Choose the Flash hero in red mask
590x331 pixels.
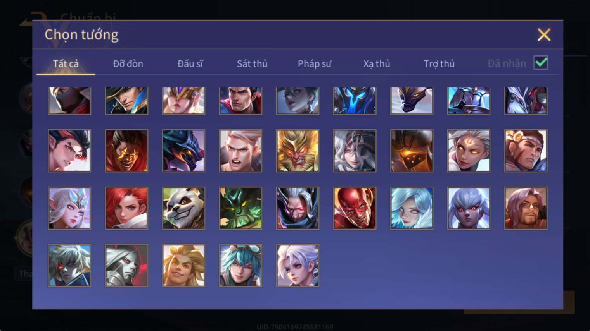coord(355,208)
